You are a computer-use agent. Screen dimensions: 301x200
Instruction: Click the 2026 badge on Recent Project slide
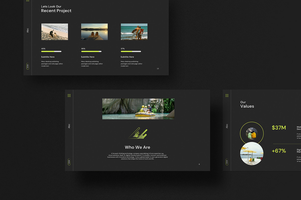click(28, 66)
